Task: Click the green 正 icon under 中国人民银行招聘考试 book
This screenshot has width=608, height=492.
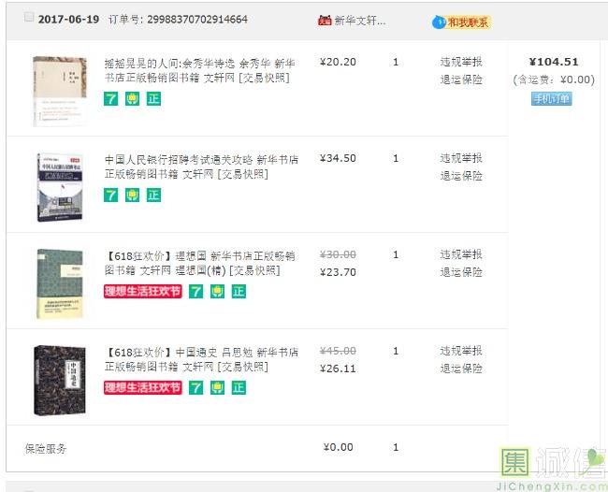Action: 153,195
